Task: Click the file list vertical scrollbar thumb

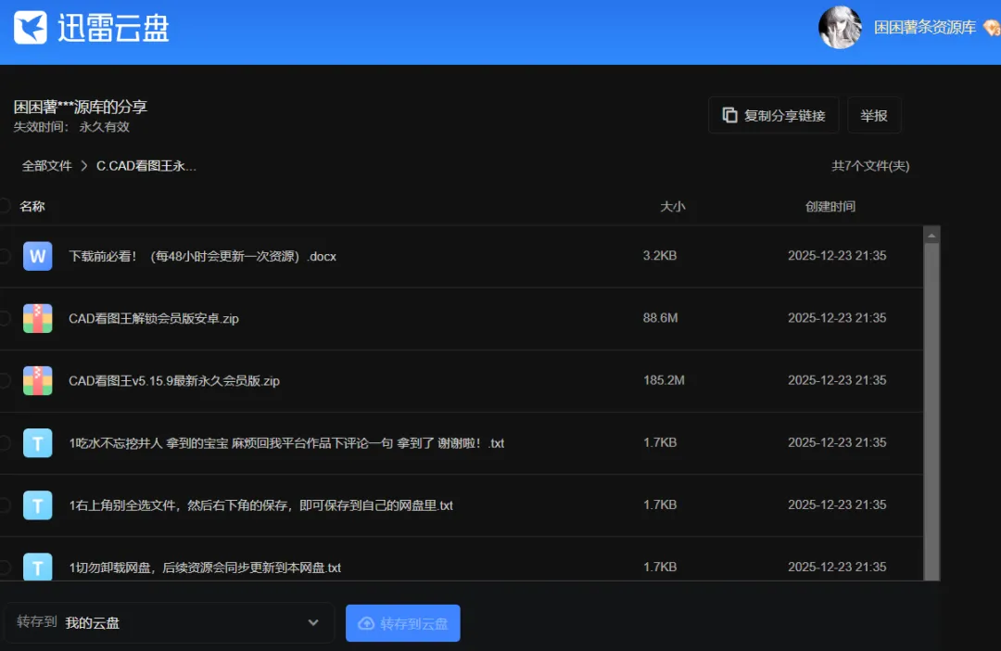Action: [x=931, y=412]
